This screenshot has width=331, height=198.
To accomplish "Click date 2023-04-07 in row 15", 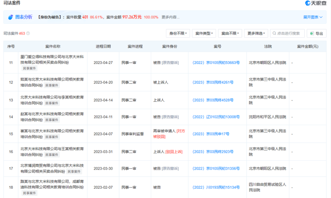I will [103, 134].
